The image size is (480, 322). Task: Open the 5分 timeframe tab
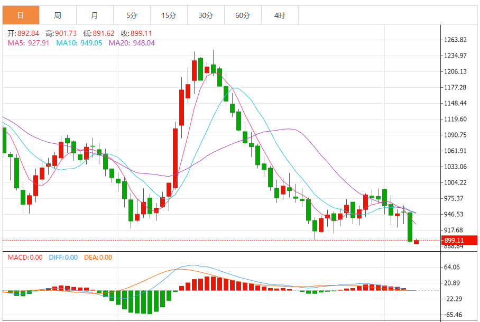point(132,15)
